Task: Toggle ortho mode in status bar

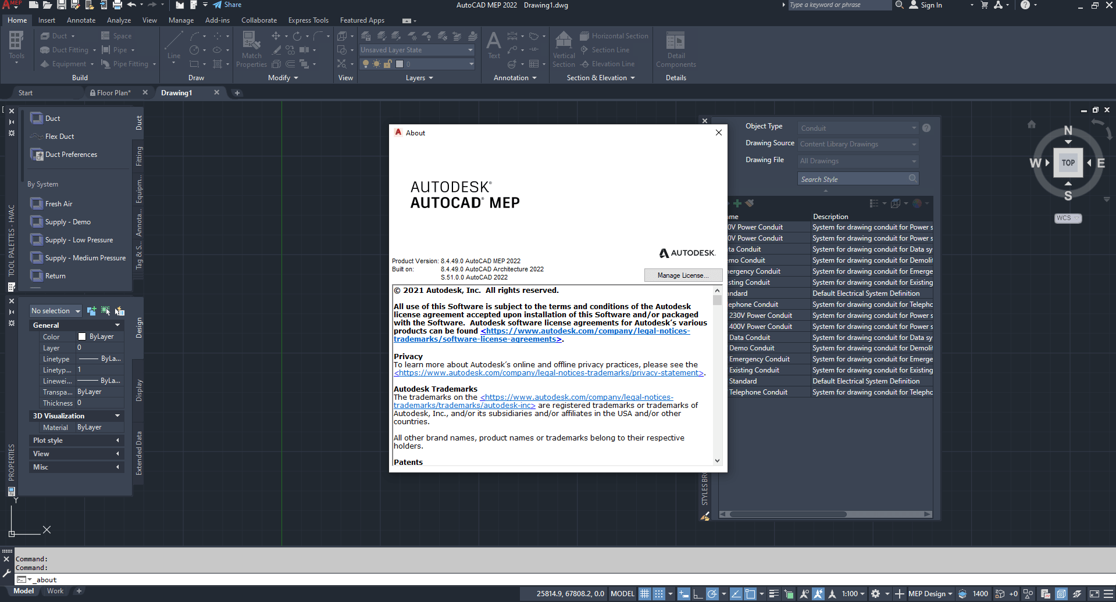Action: coord(698,593)
